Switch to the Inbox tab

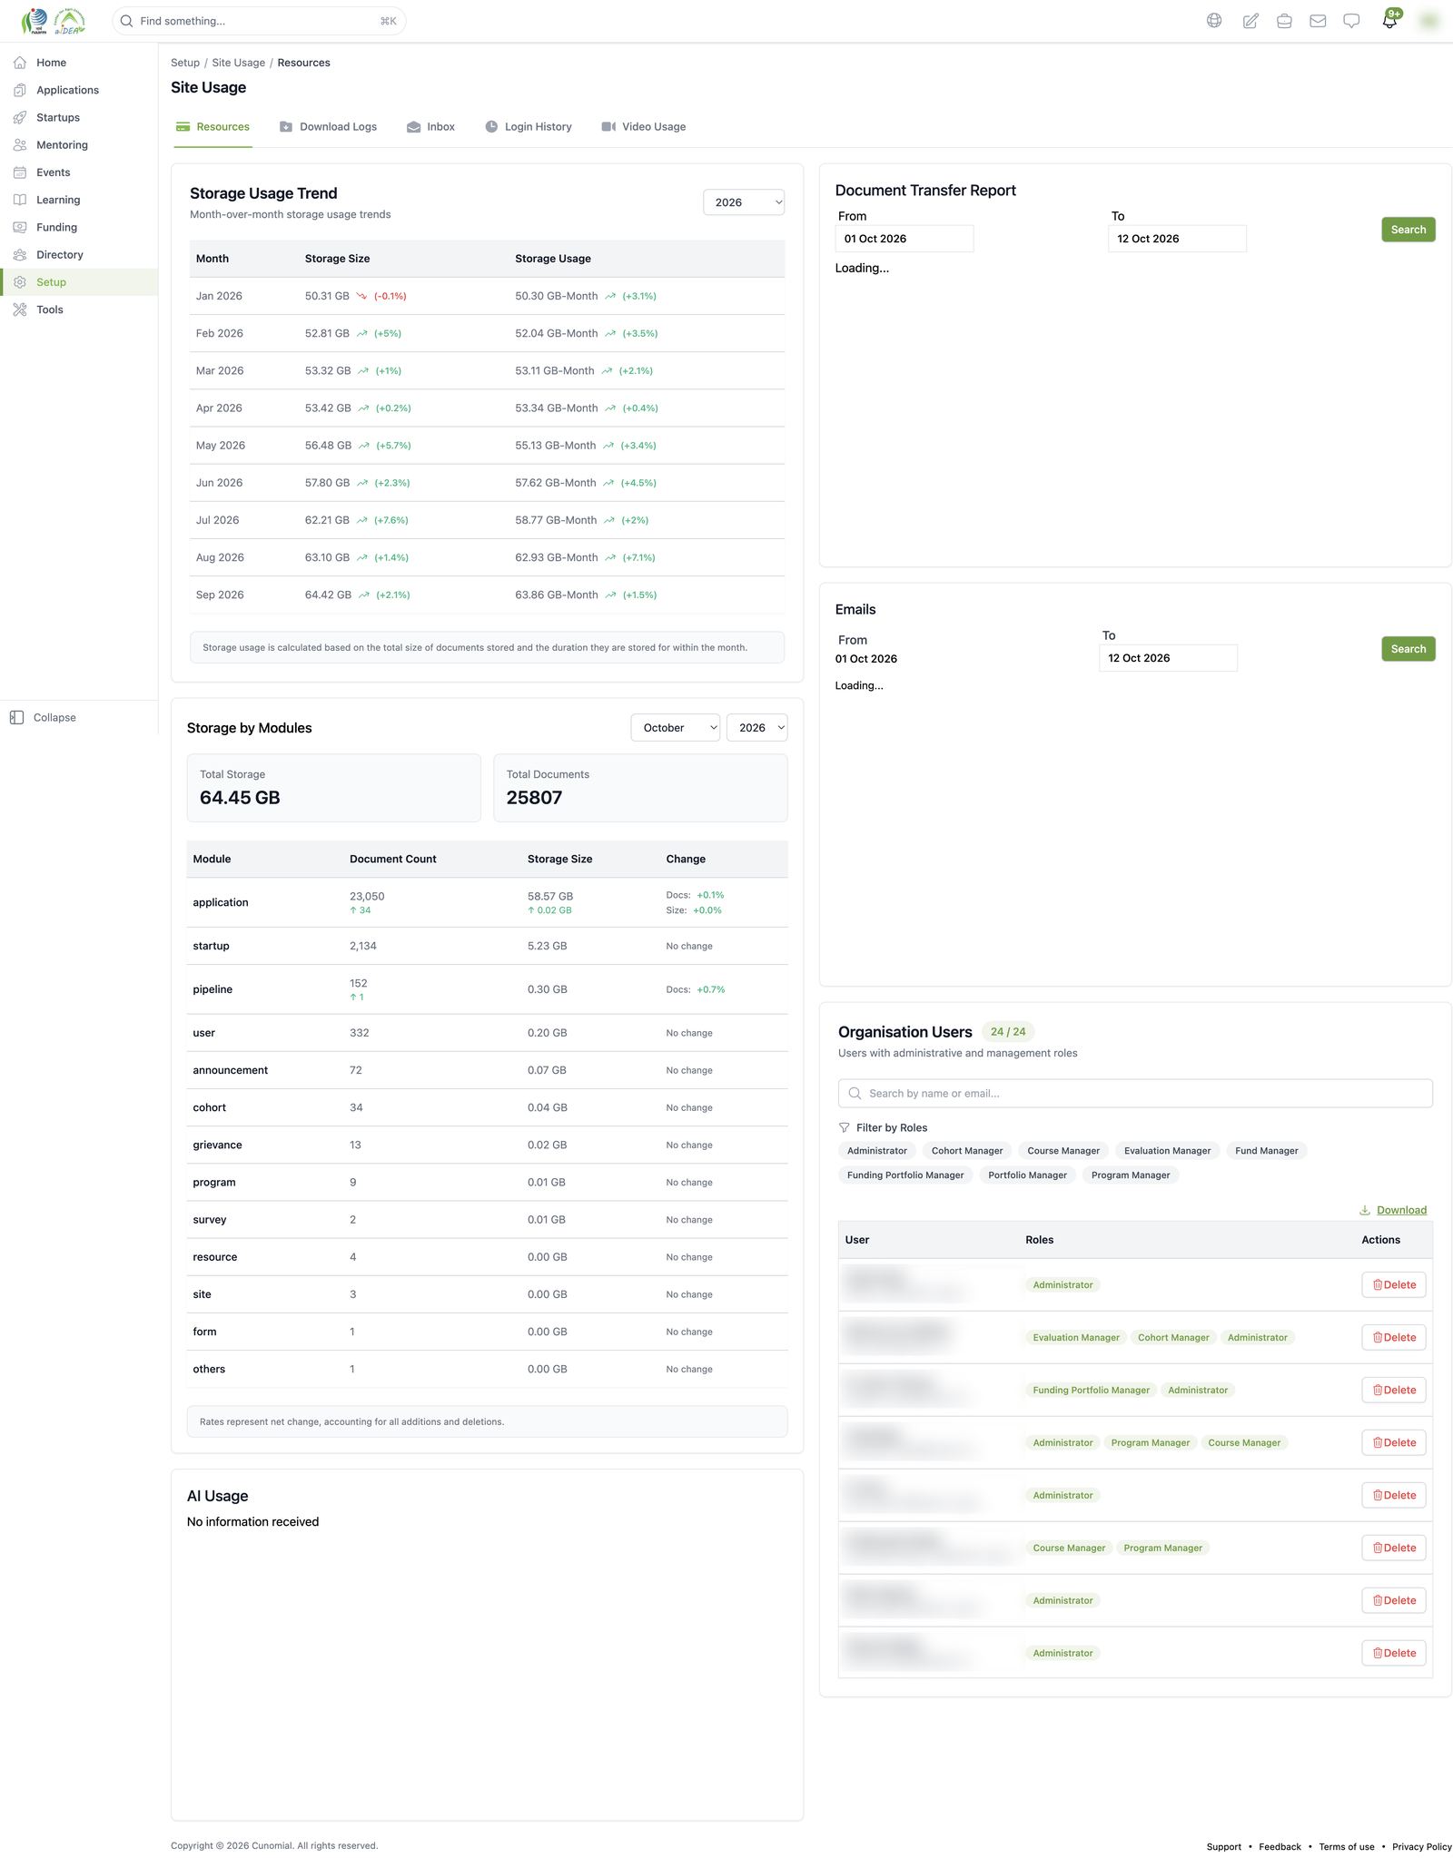[430, 127]
